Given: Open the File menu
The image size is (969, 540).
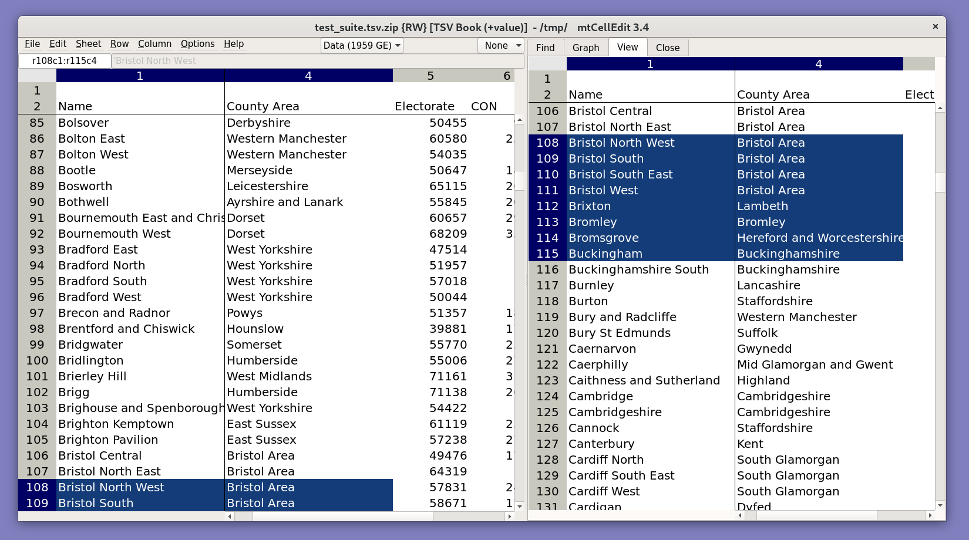Looking at the screenshot, I should click(x=32, y=44).
